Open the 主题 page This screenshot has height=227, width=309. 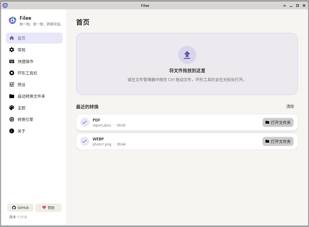click(34, 108)
